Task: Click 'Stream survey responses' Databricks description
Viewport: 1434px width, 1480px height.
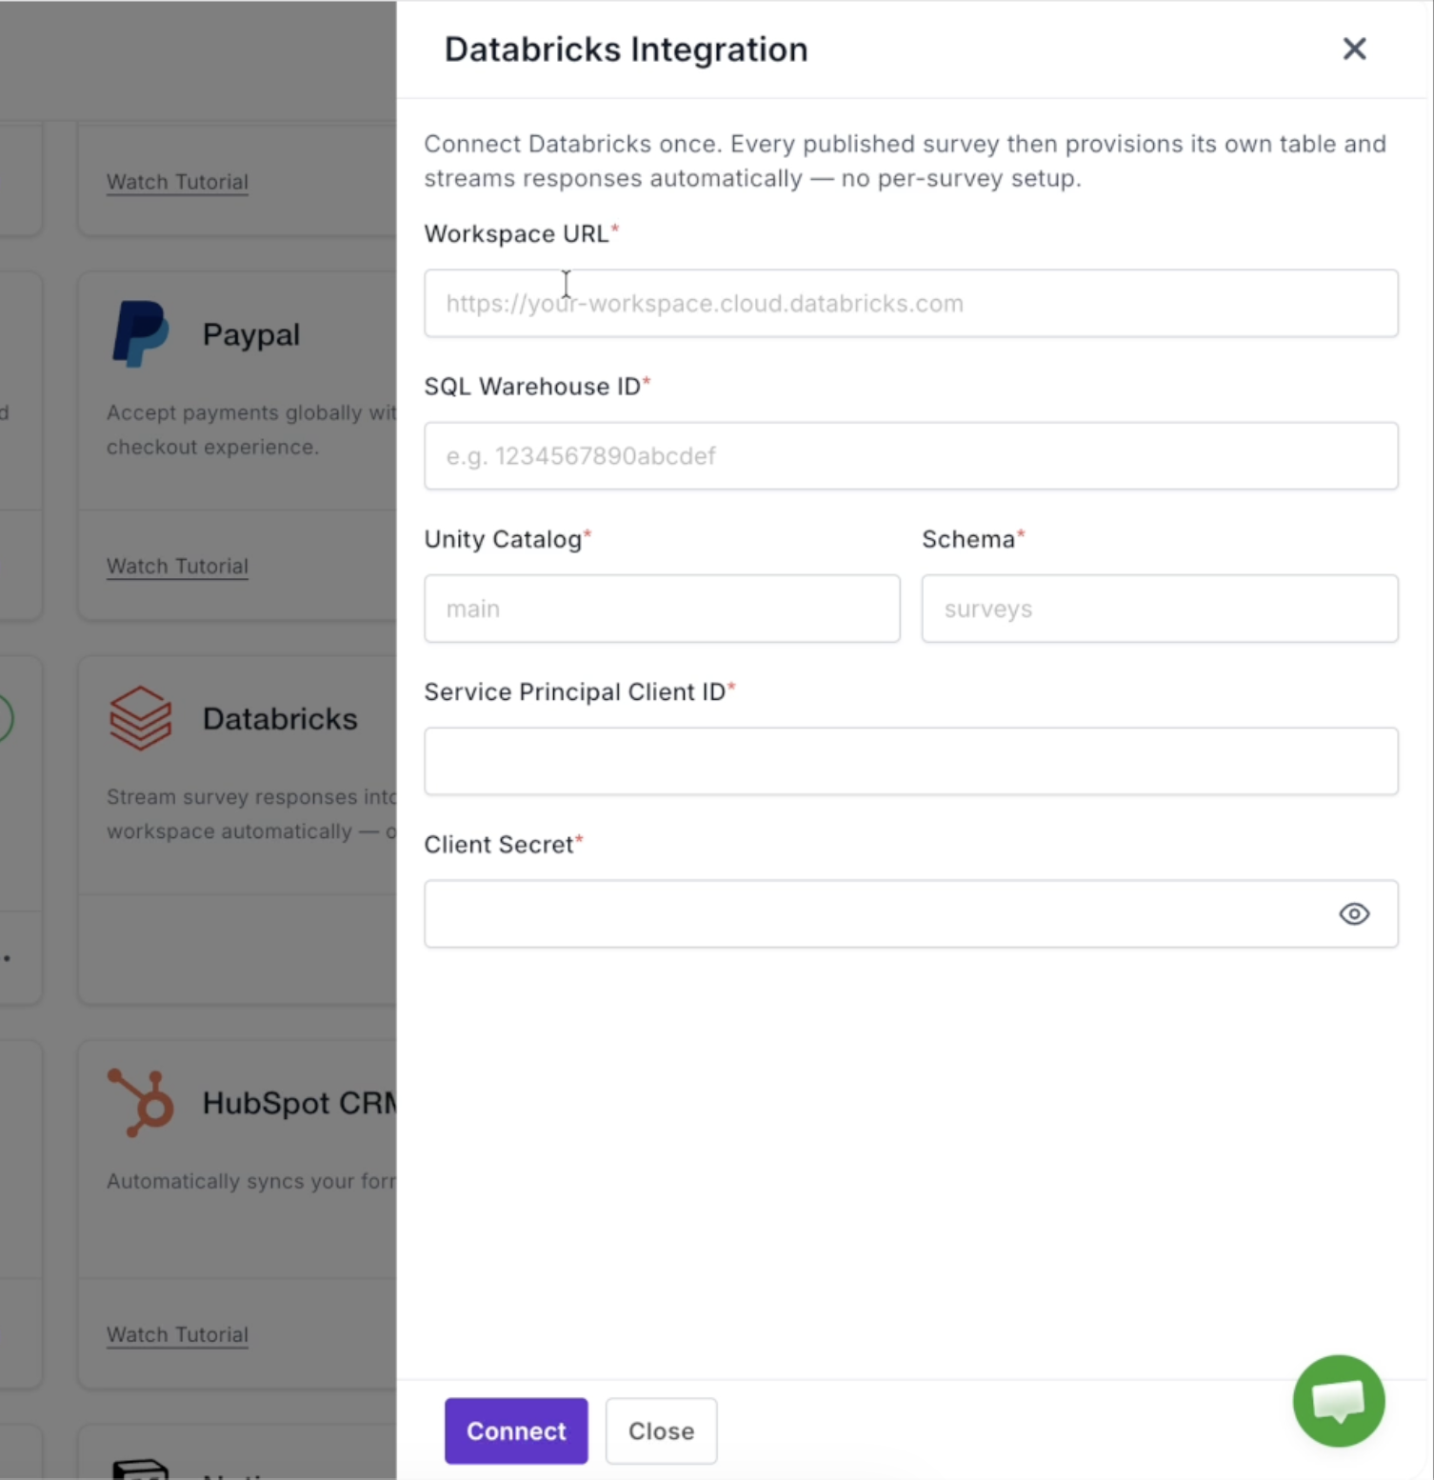Action: pyautogui.click(x=251, y=814)
